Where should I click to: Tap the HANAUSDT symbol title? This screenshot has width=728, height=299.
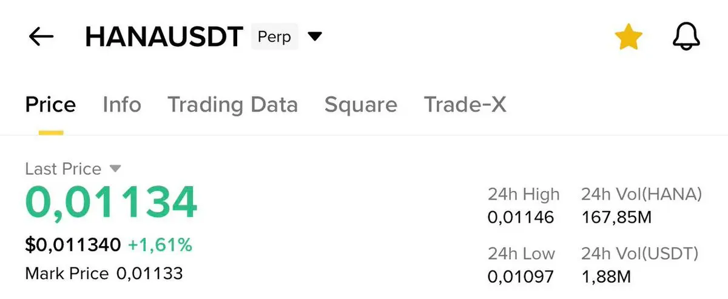[x=164, y=37]
